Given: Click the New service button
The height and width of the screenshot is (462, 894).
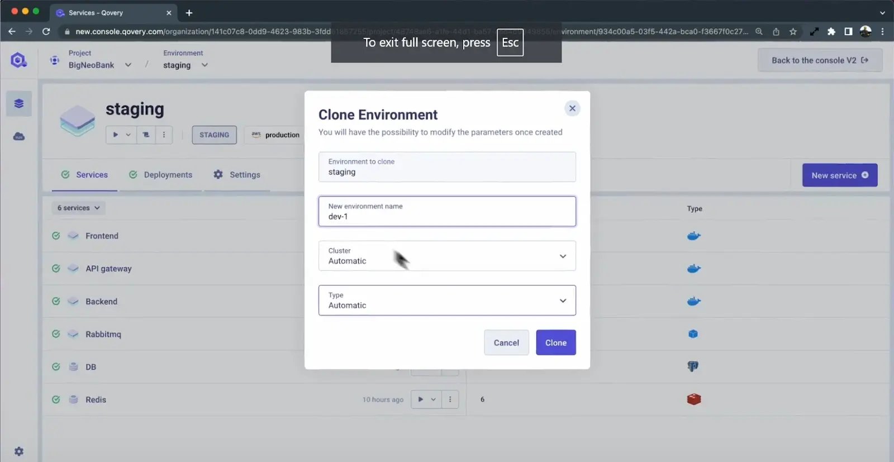Looking at the screenshot, I should pyautogui.click(x=840, y=175).
